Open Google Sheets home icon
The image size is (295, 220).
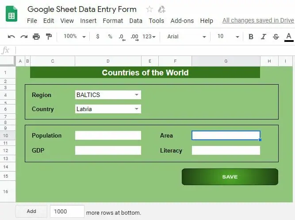tap(12, 14)
